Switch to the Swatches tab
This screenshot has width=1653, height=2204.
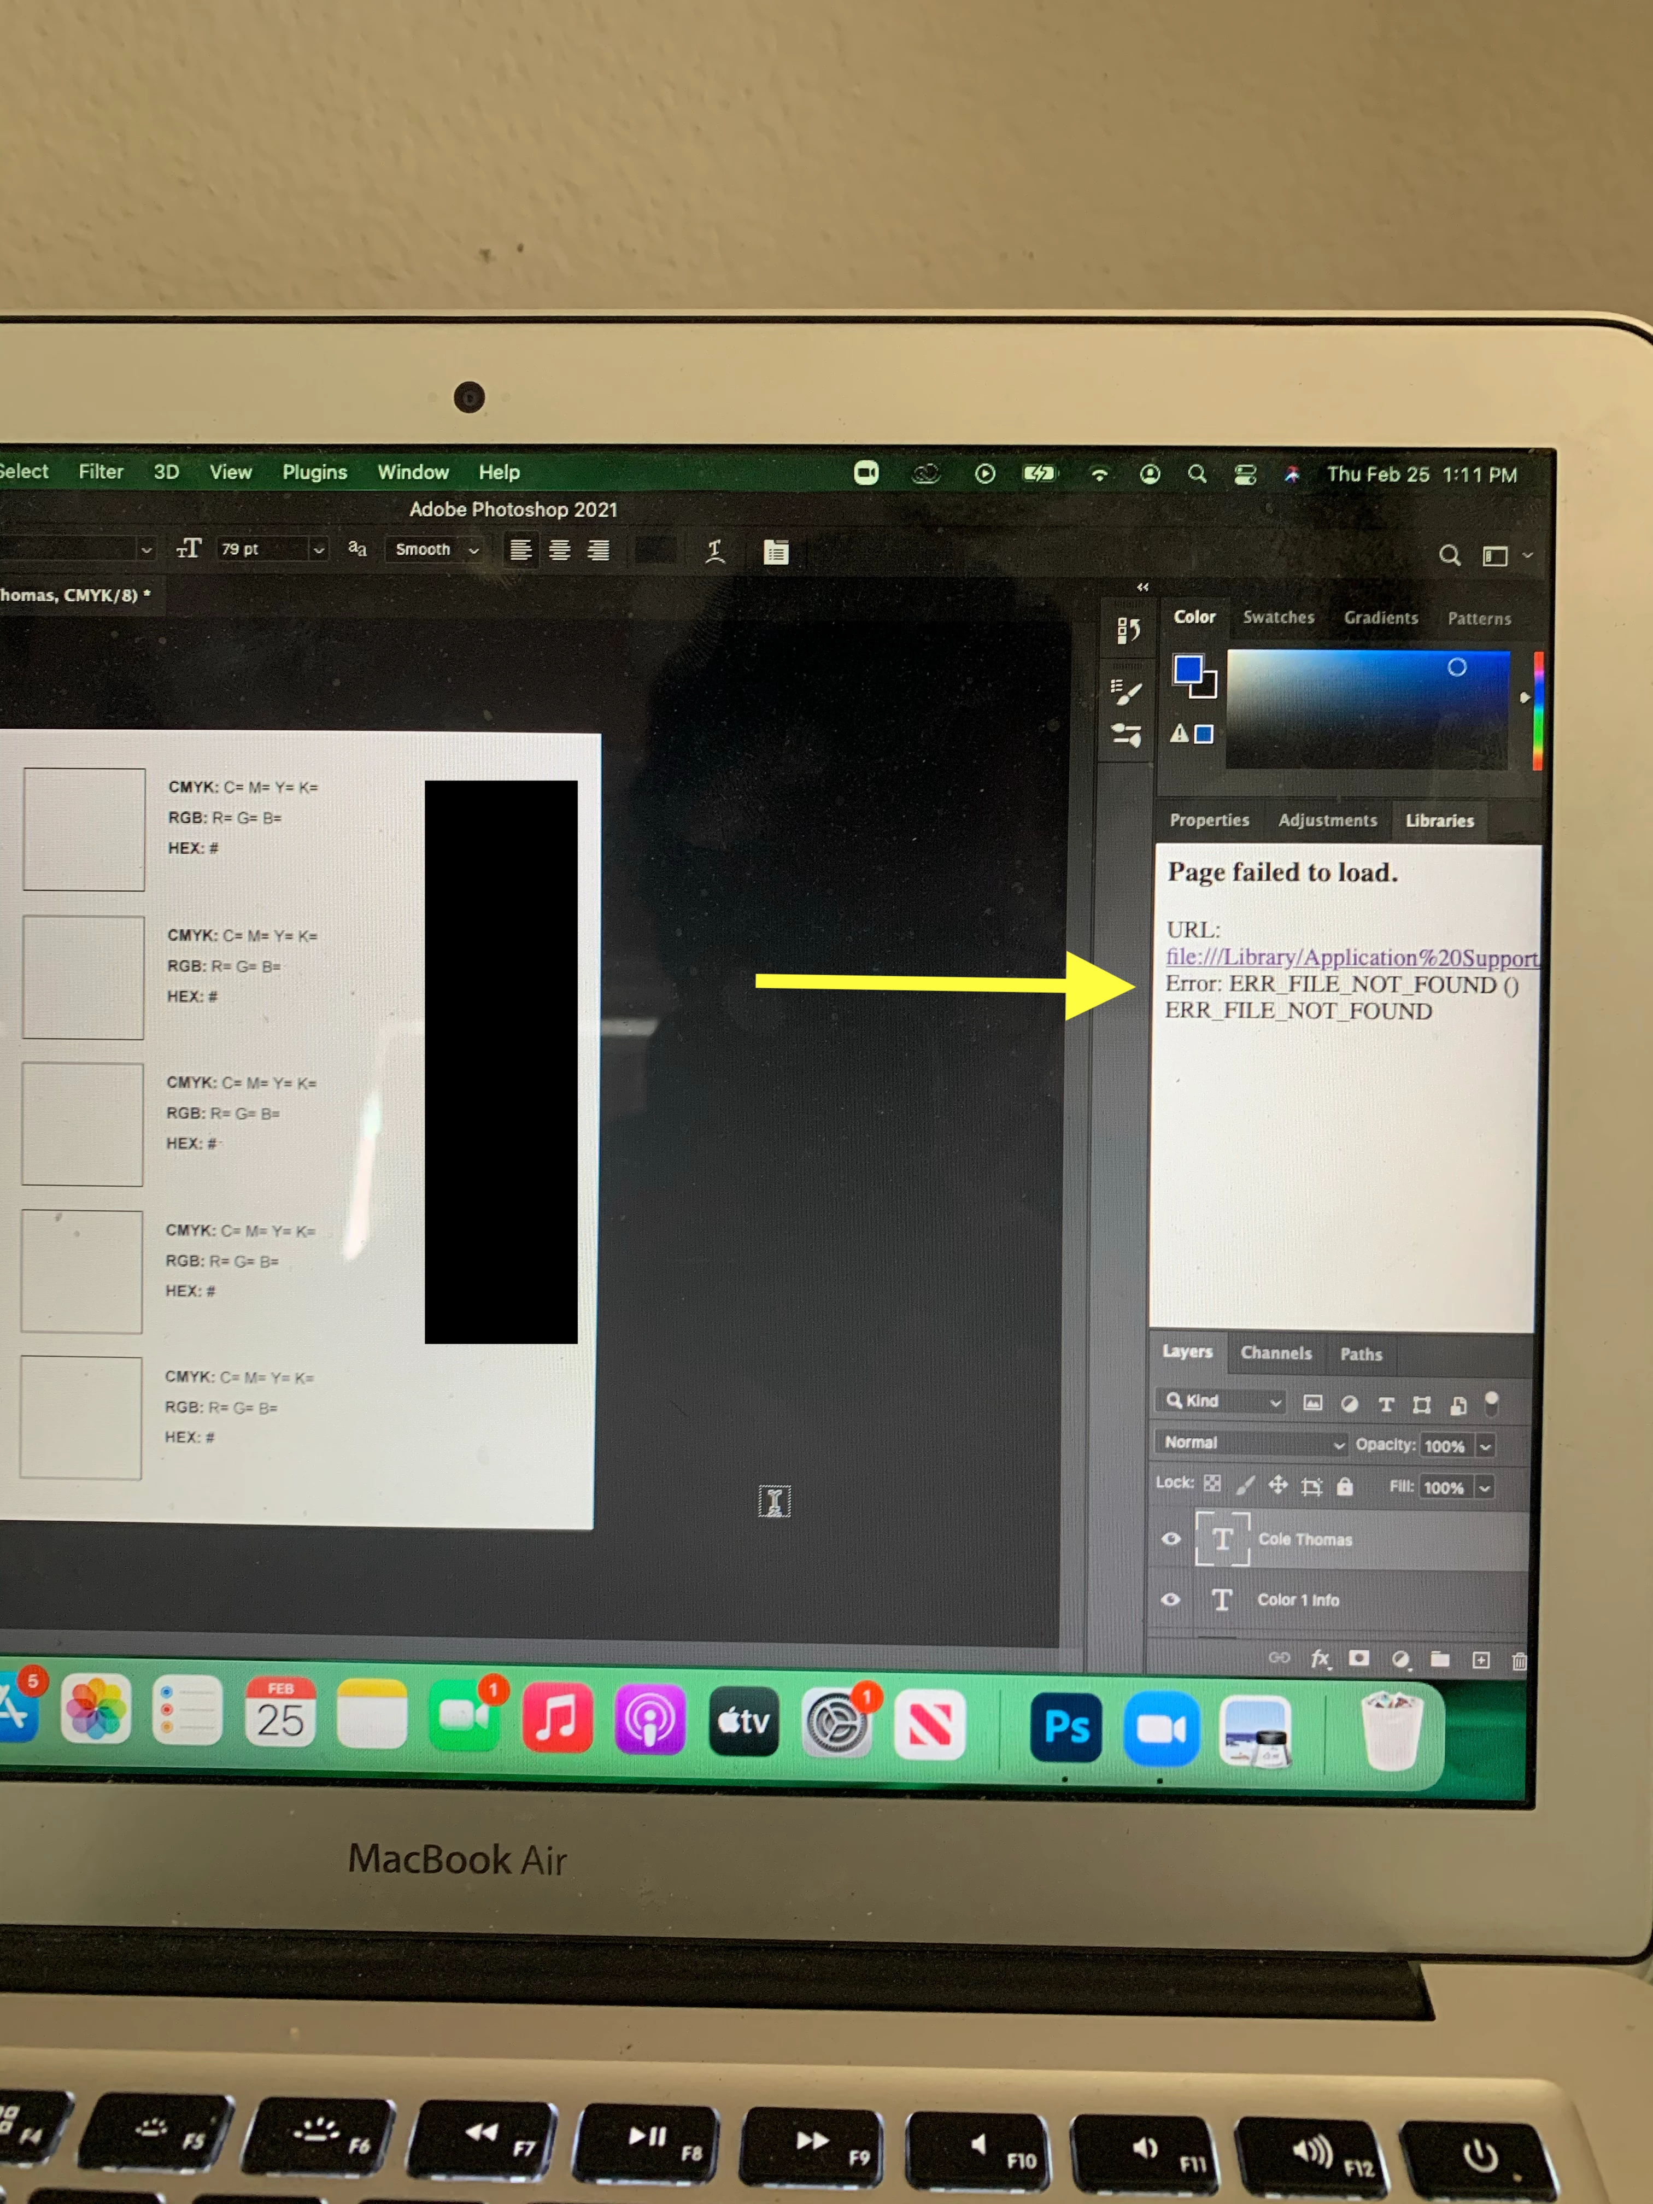point(1279,618)
